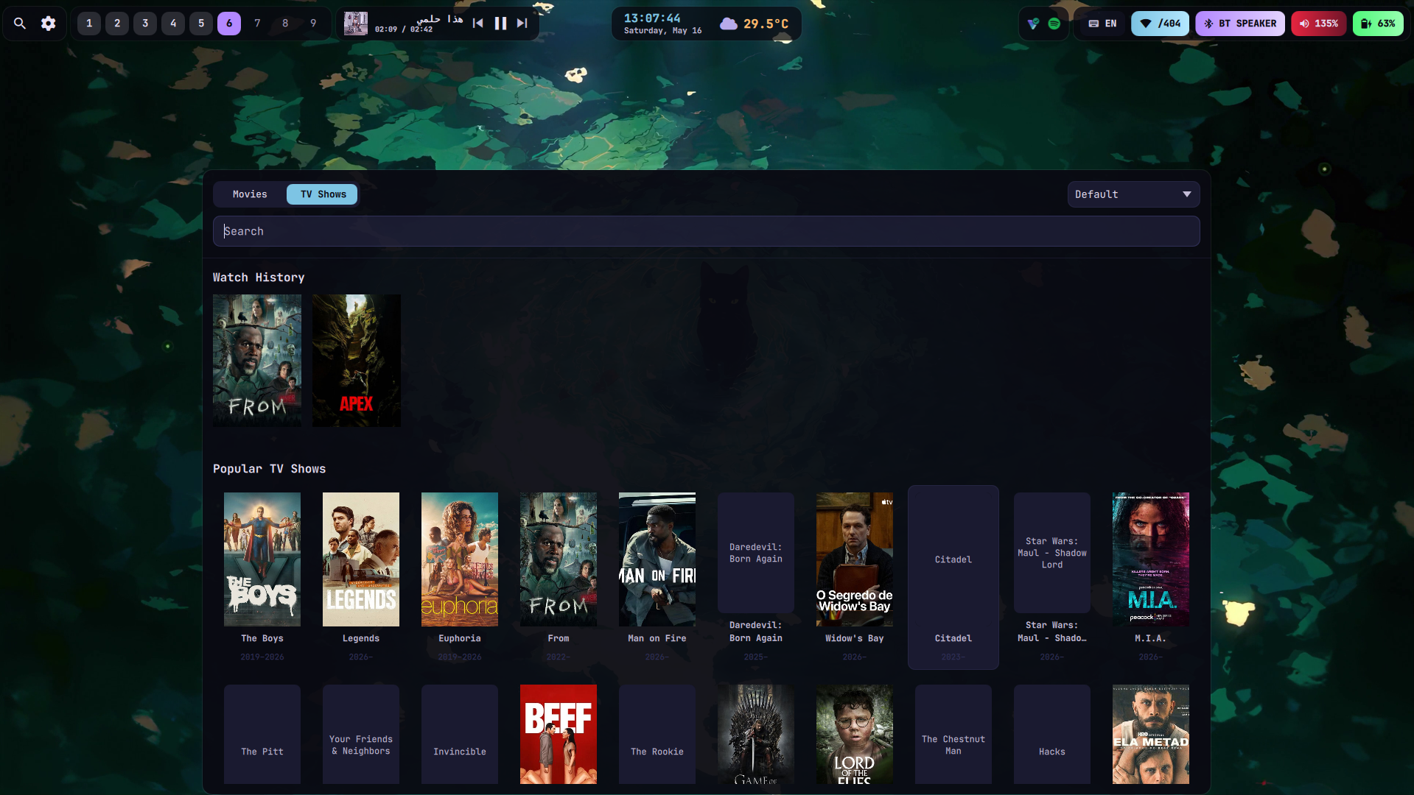The width and height of the screenshot is (1414, 795).
Task: Click "The Boys" title text
Action: click(x=262, y=638)
